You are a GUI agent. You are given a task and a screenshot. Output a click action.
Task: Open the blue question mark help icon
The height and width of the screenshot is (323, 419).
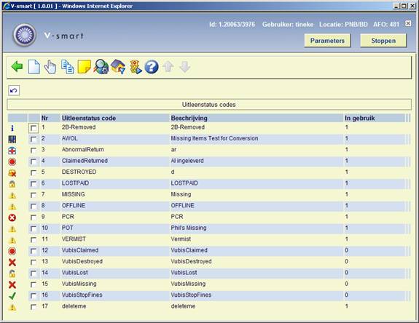152,67
